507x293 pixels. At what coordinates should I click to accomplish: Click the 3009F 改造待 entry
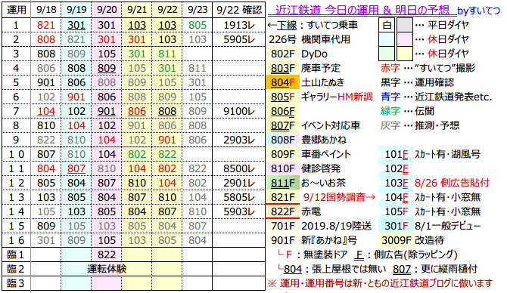pyautogui.click(x=413, y=240)
